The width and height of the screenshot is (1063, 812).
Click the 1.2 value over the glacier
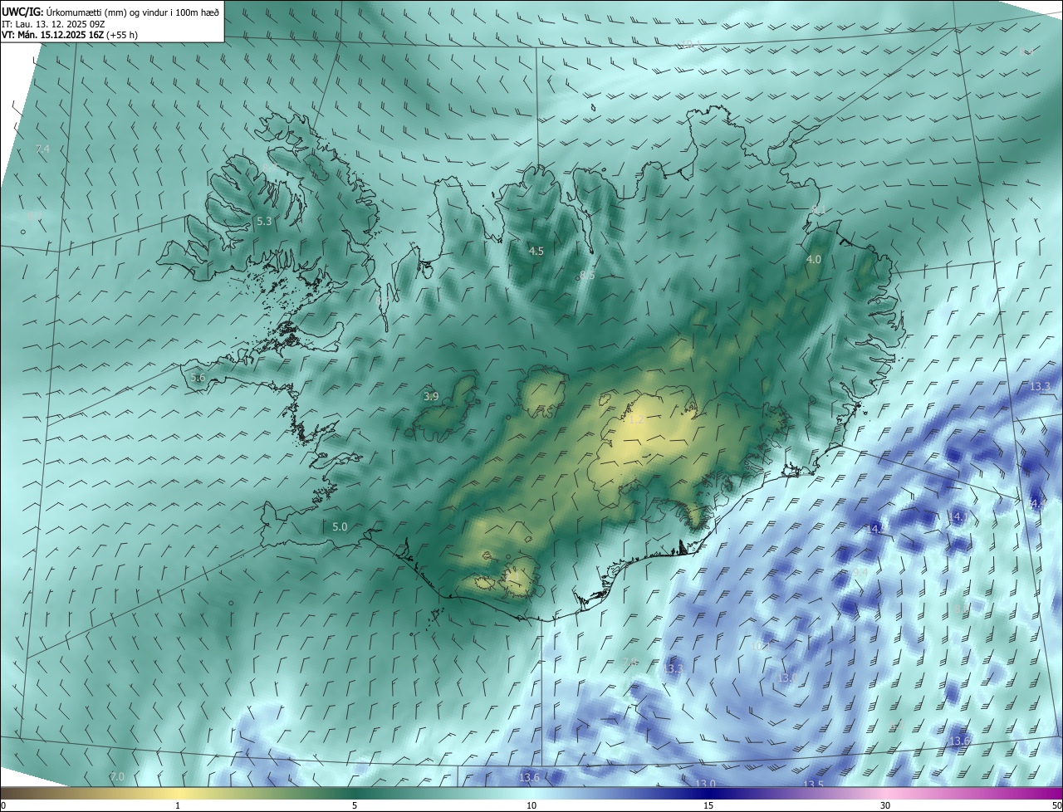637,420
